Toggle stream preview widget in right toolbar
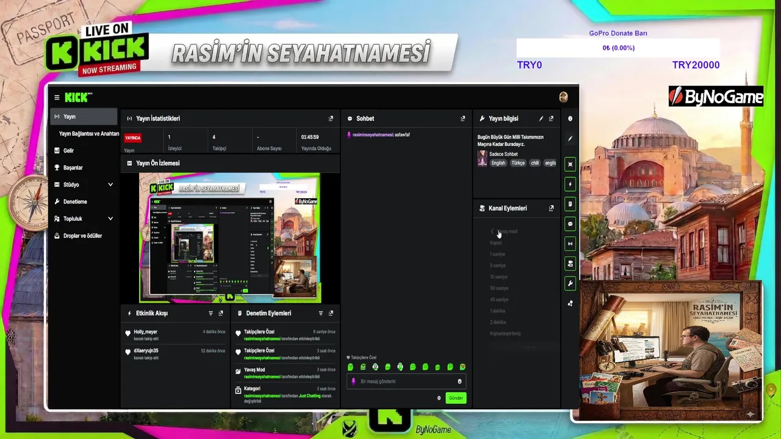This screenshot has height=439, width=781. click(x=570, y=165)
